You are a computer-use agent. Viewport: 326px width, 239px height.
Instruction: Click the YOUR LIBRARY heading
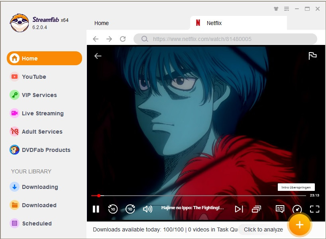click(31, 171)
